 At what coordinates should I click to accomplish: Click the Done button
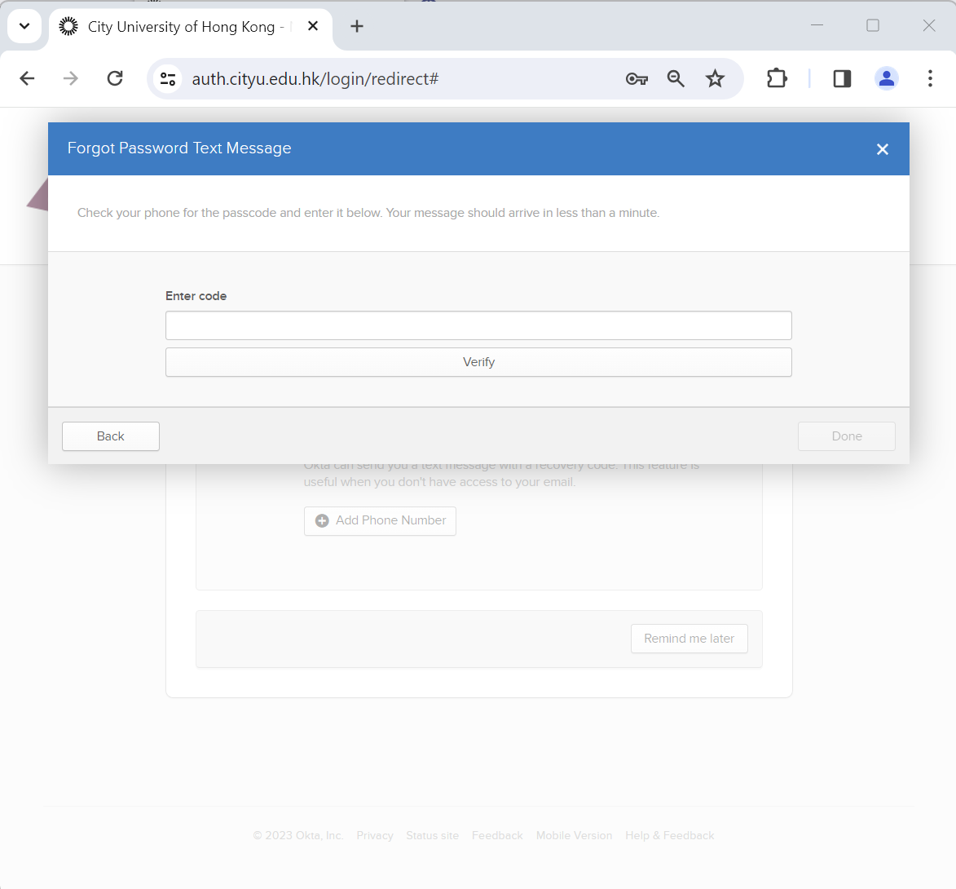[x=846, y=436]
